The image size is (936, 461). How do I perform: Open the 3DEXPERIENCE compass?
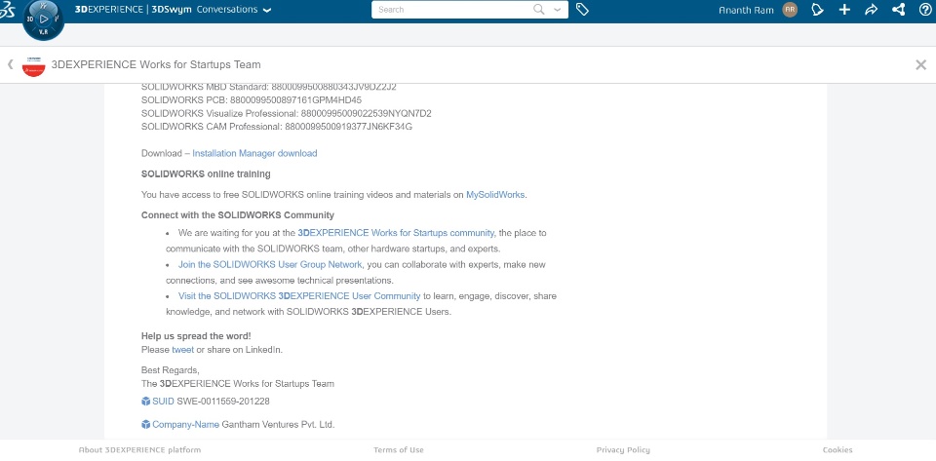43,19
